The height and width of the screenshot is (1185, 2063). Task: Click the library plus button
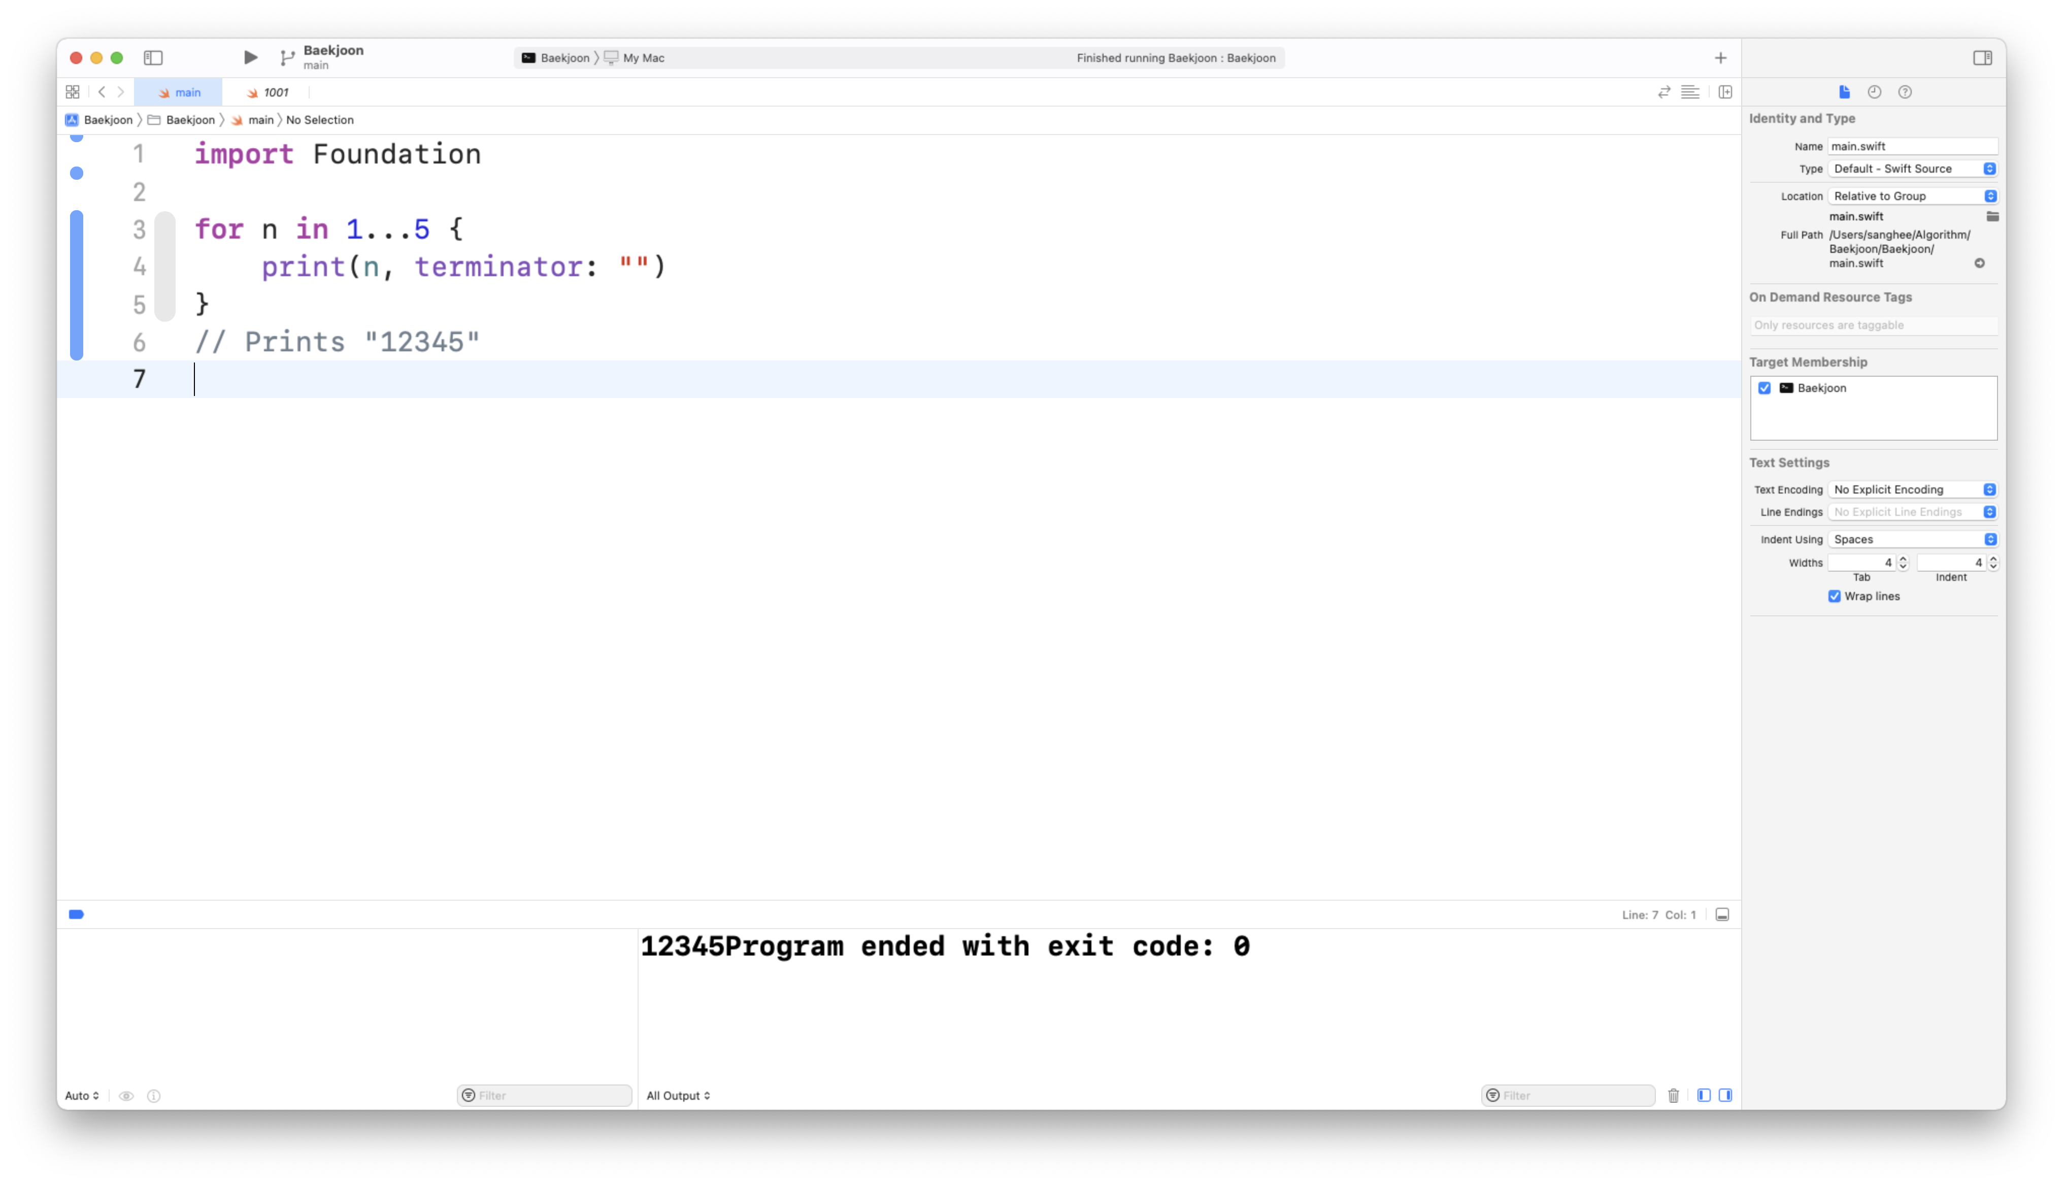pyautogui.click(x=1720, y=58)
